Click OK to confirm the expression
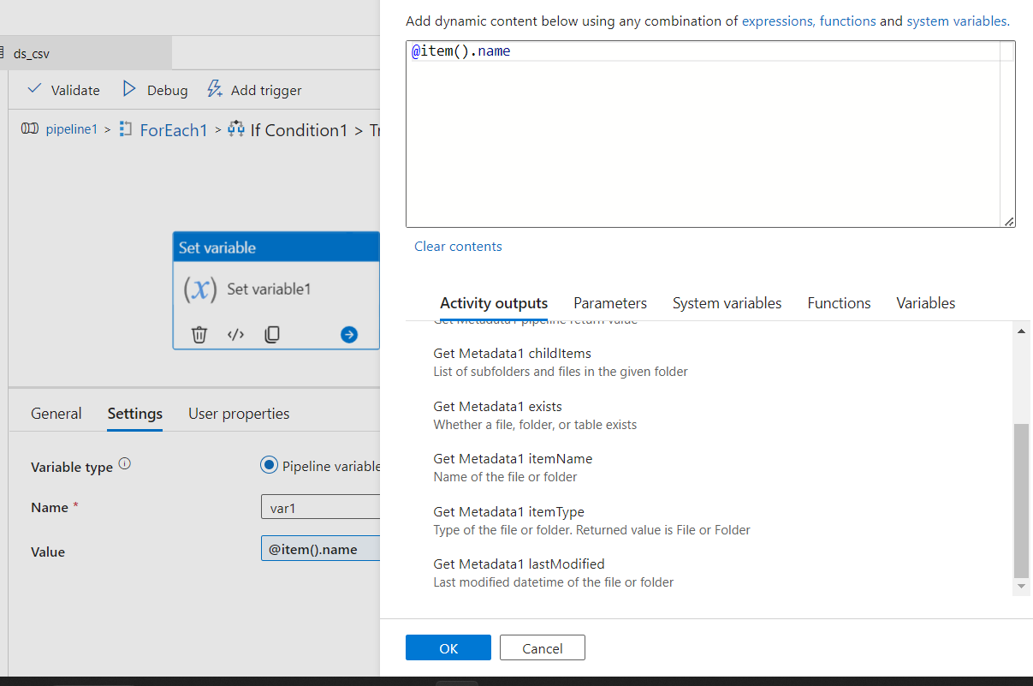 pos(448,647)
